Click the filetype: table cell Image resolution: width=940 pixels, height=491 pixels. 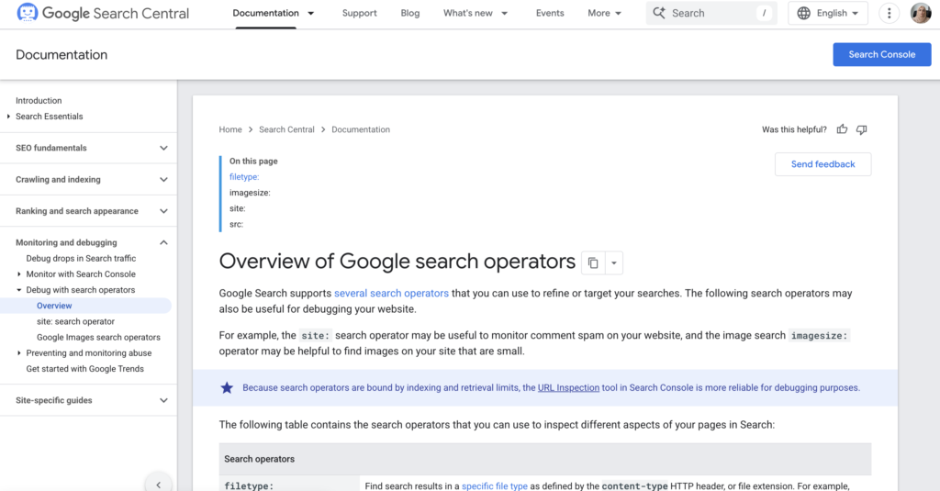click(x=289, y=484)
